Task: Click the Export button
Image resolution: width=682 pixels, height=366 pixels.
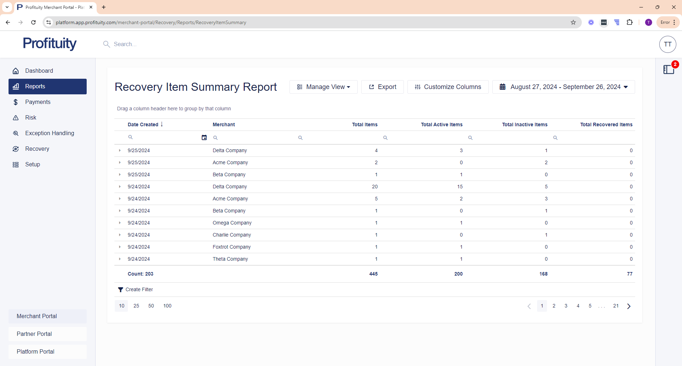Action: coord(382,87)
